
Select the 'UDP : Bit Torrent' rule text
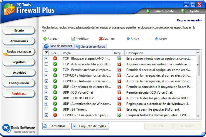pyautogui.click(x=75, y=109)
